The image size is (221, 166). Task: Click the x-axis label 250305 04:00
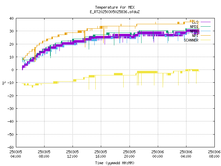point(16,154)
